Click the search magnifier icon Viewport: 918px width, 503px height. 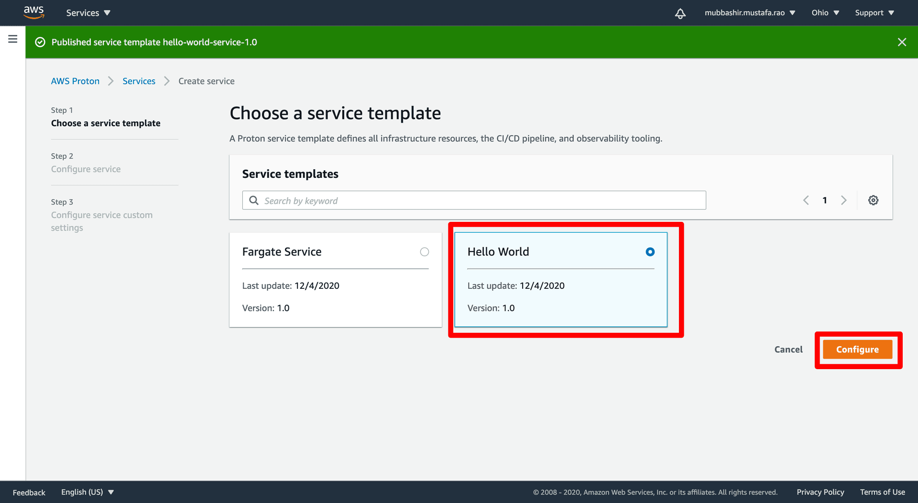[254, 200]
